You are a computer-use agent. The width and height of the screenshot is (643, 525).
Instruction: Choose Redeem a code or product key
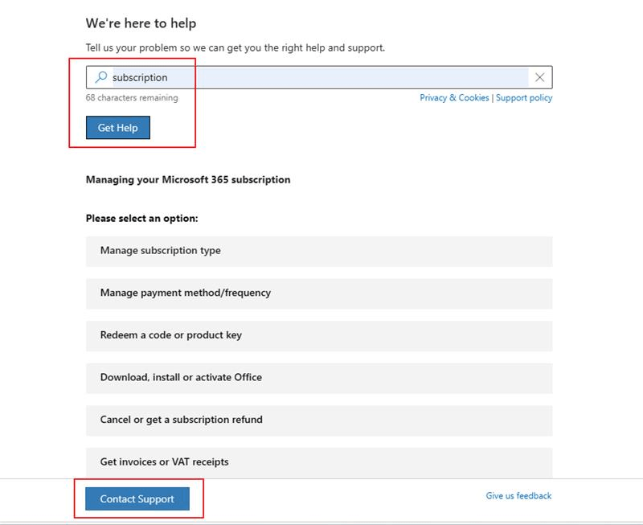(x=319, y=335)
